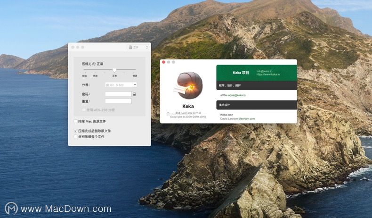This screenshot has width=372, height=218.
Task: Click the Keka 项目 heading
Action: pos(241,73)
